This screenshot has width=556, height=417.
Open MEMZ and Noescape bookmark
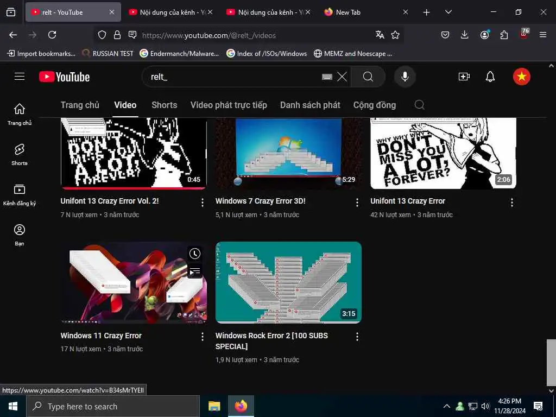click(353, 54)
